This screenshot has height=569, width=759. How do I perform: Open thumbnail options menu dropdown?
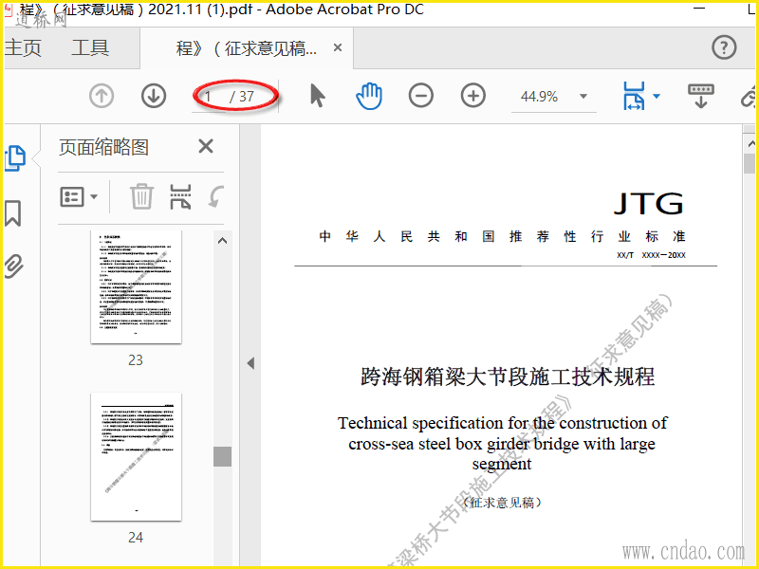tap(79, 197)
